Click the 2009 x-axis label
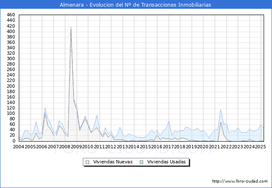272x188 pixels. click(76, 147)
